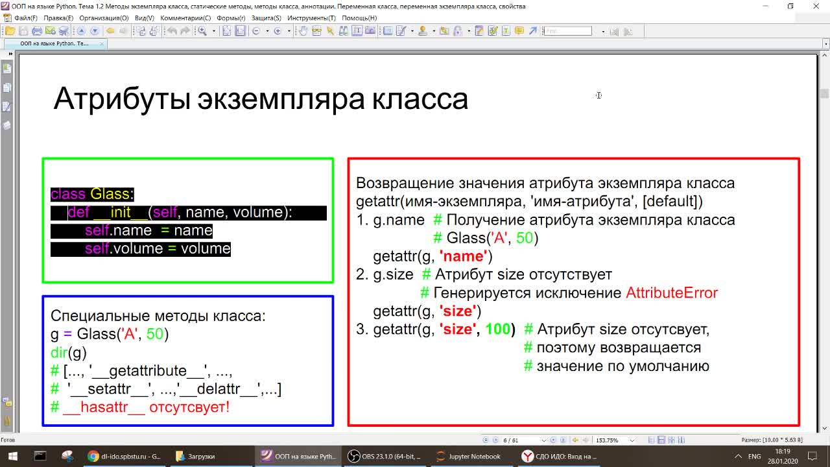Open the Find options dropdown arrow
This screenshot has width=830, height=467.
tap(603, 30)
